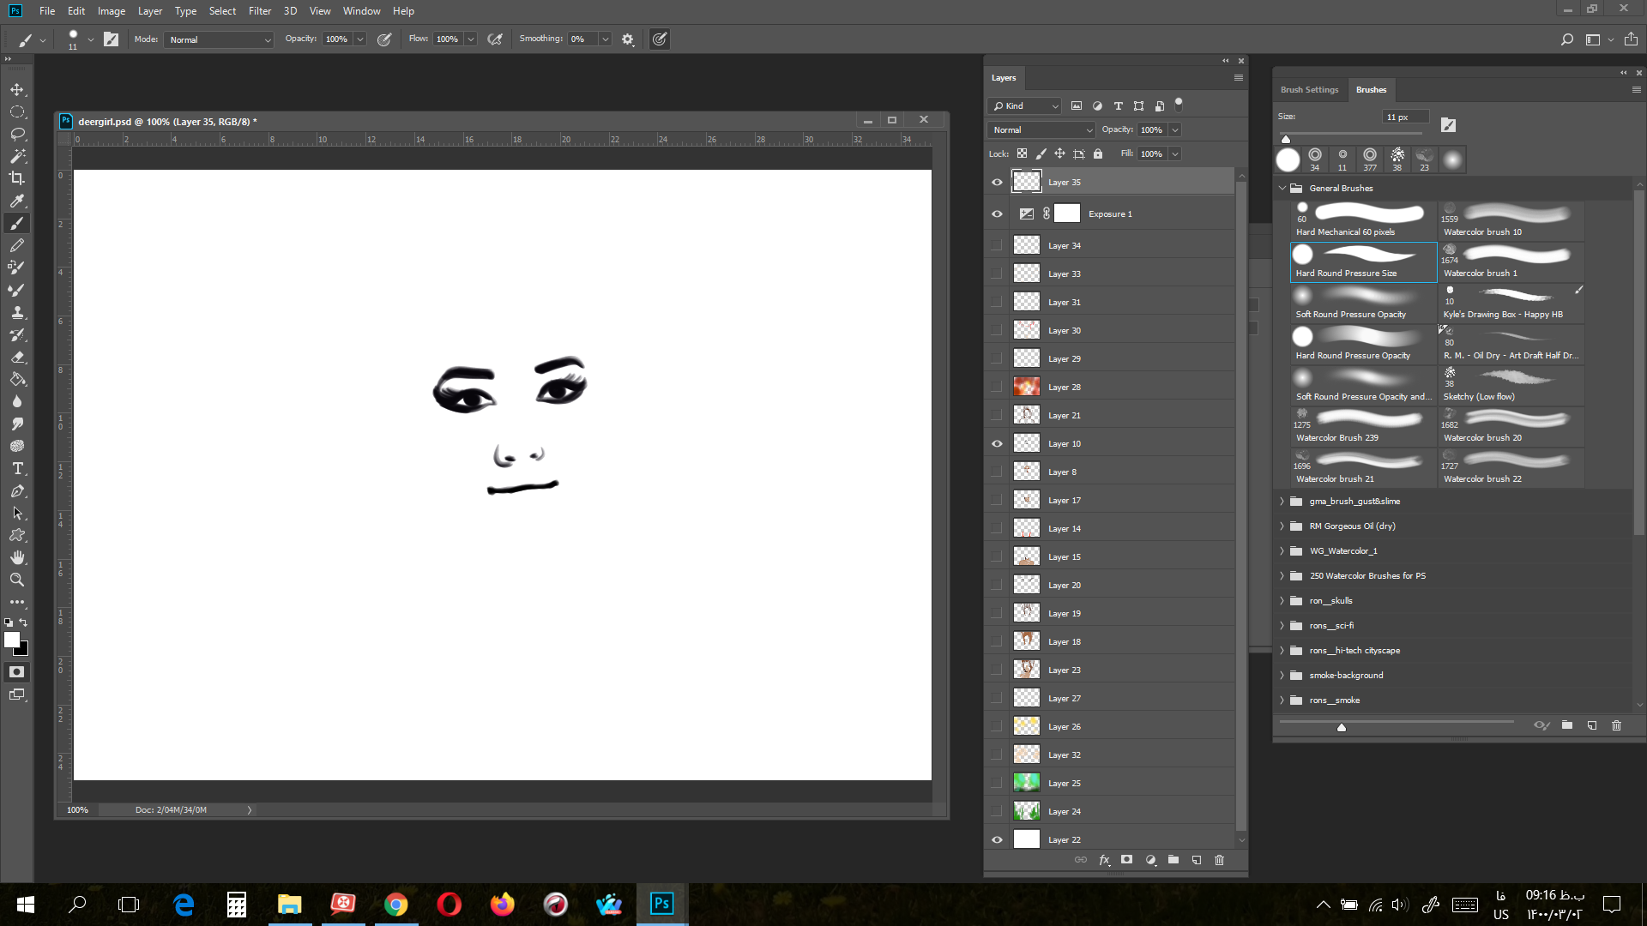Screen dimensions: 1647x926
Task: Open brush Opacity dropdown arrow
Action: click(x=360, y=39)
